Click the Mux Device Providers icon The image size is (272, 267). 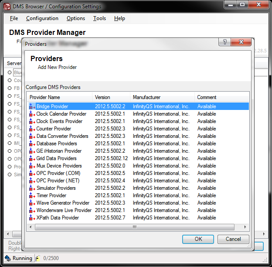32,166
